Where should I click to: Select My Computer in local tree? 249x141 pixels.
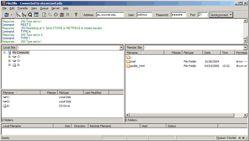click(x=21, y=53)
